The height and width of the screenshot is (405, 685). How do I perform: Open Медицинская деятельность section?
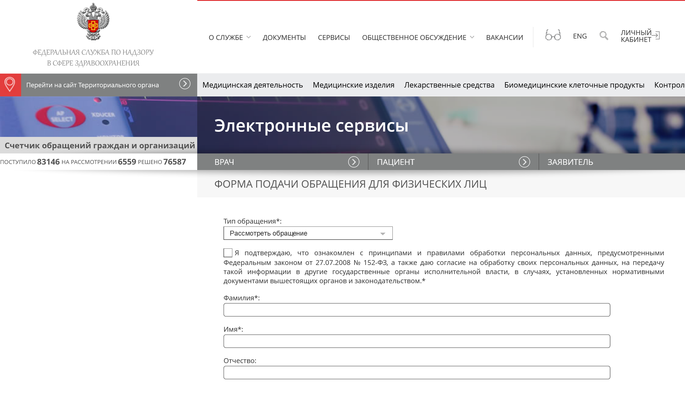253,85
